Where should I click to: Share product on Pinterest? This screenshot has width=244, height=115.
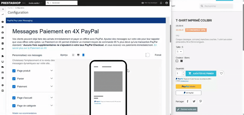click(x=201, y=101)
